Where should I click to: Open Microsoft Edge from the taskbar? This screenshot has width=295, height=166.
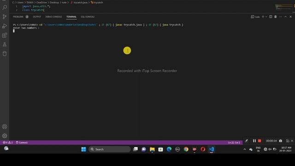tap(169, 149)
